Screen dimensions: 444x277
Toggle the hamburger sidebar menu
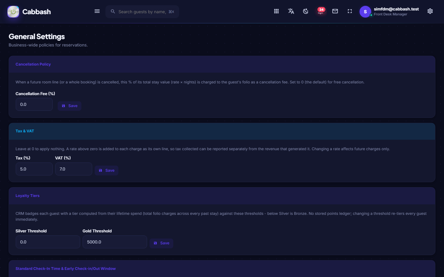coord(97,11)
